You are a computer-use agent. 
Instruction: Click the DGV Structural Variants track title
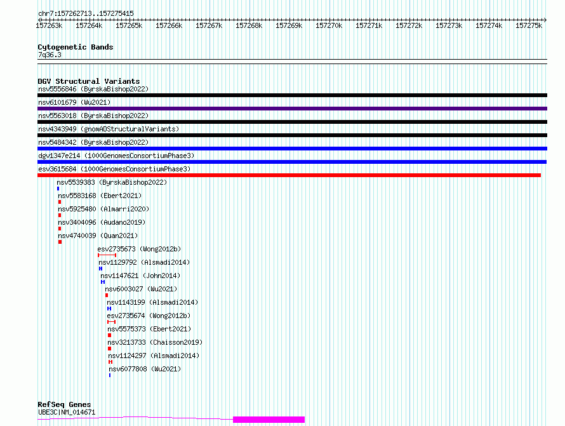pyautogui.click(x=89, y=81)
